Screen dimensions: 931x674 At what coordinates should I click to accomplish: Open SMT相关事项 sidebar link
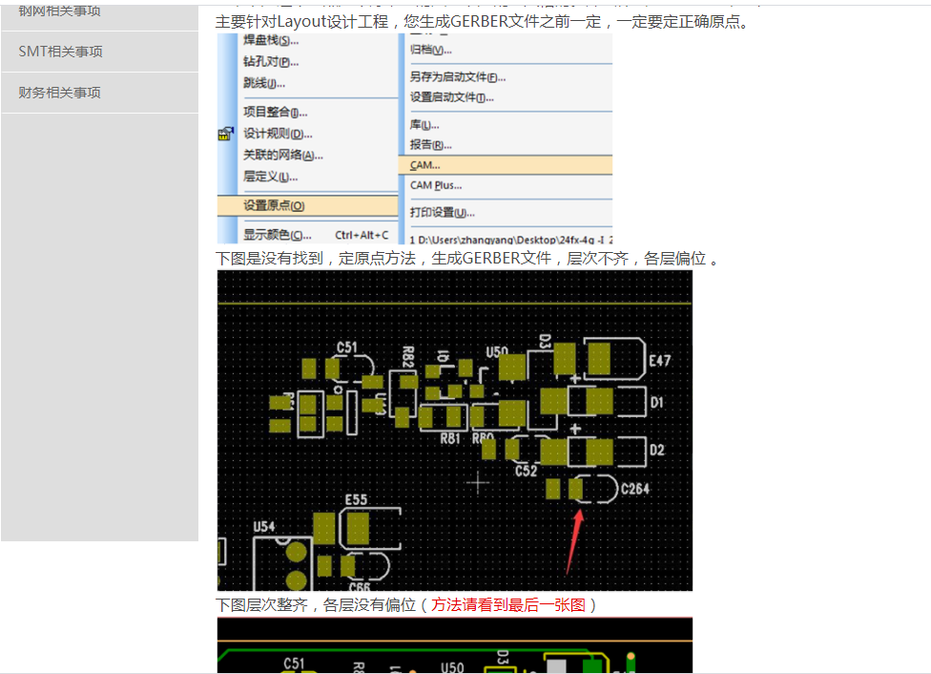(x=60, y=52)
